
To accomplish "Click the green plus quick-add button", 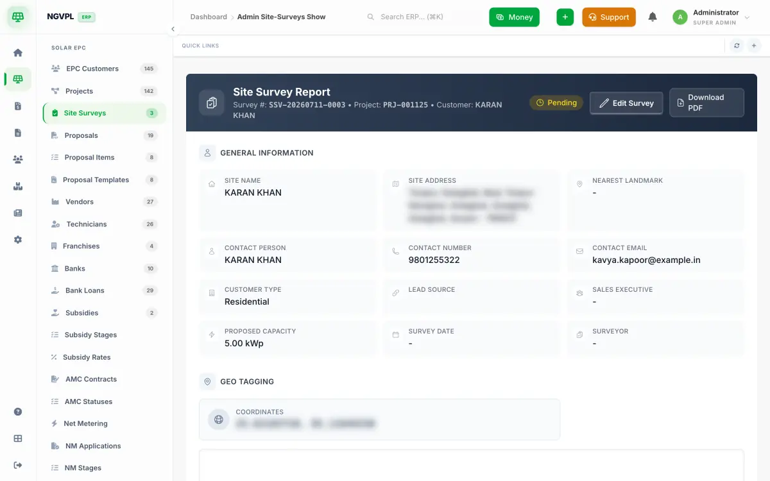I will pos(565,17).
